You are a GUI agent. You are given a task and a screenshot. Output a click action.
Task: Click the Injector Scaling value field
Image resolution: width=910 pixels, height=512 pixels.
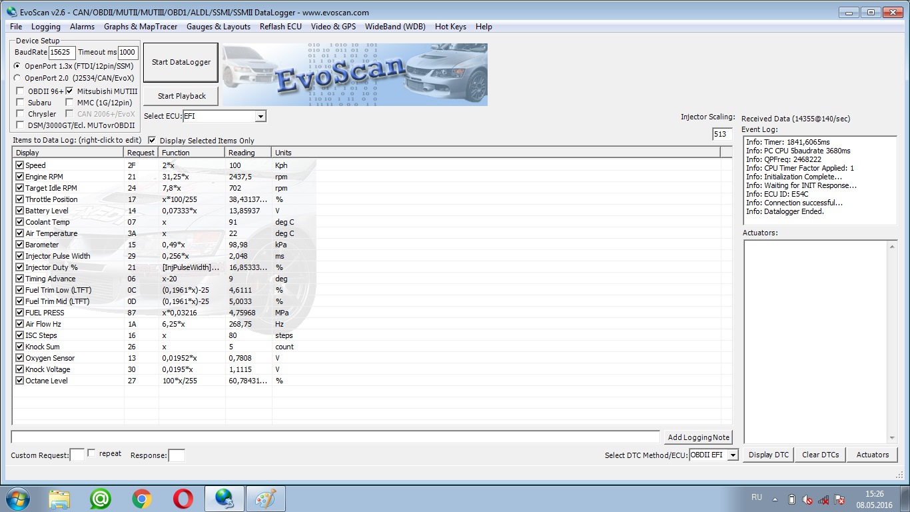(722, 134)
